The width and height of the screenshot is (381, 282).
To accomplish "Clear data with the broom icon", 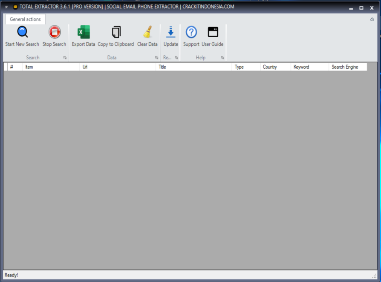I will 147,37.
